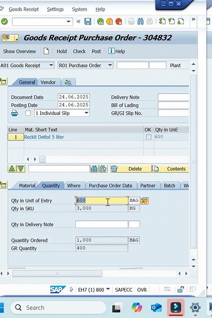
Task: Click the Next Page icon
Action: click(181, 21)
